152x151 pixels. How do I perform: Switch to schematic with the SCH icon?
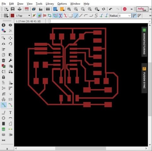click(x=26, y=9)
